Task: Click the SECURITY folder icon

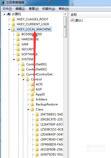Action: [x=18, y=49]
